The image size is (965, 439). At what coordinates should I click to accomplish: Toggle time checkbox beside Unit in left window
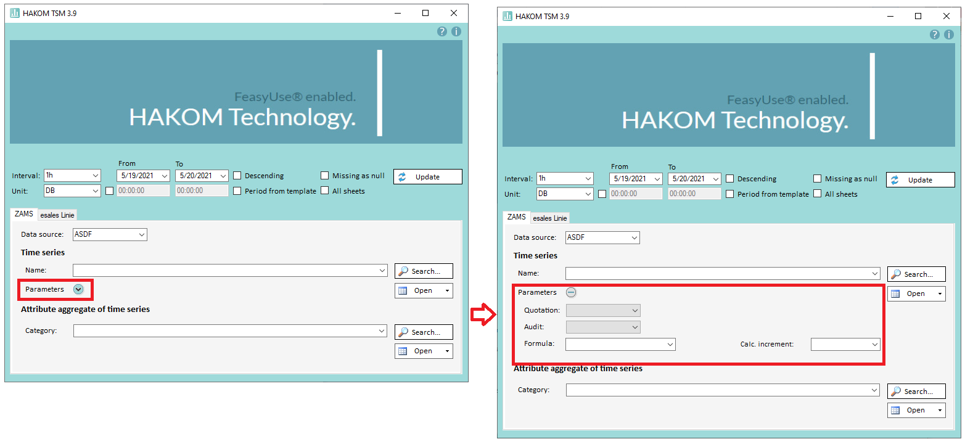click(110, 191)
